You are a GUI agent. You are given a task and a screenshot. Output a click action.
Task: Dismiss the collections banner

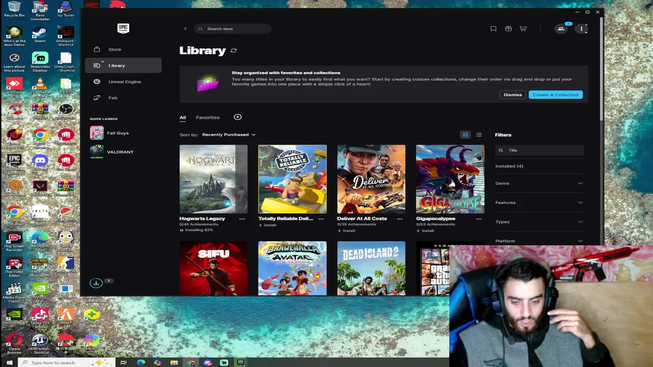point(513,95)
